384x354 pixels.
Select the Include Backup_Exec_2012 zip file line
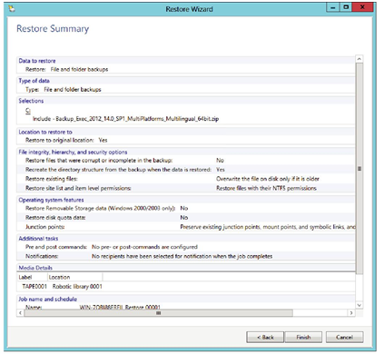click(125, 119)
